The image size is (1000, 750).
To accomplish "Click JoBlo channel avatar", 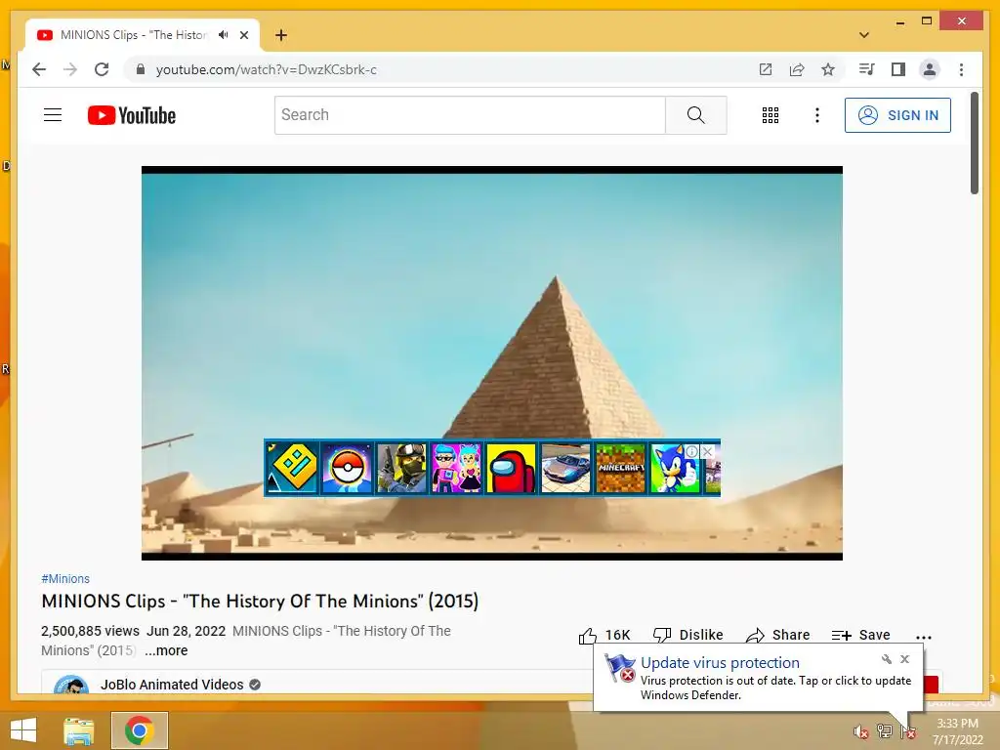I will coord(71,685).
